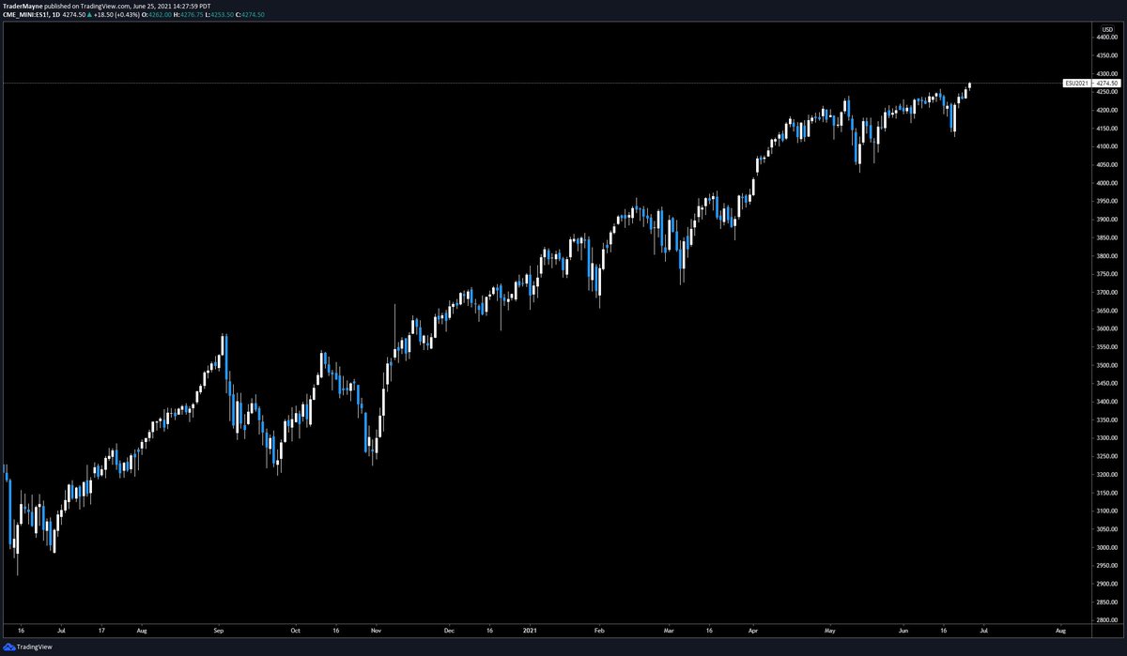Click the 2021 year label on time axis

pos(530,633)
